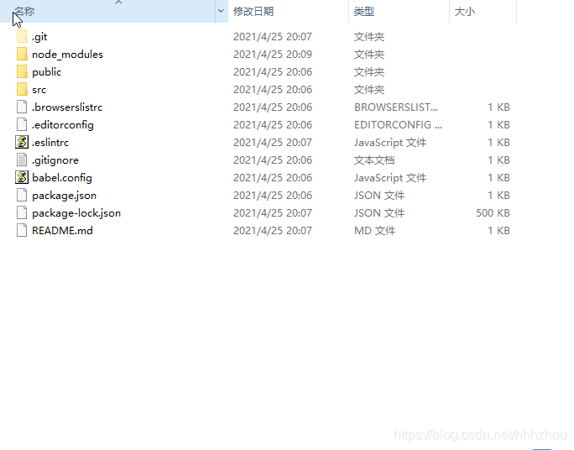Screen dimensions: 574x450
Task: Select the file name package-lock.json
Action: [x=76, y=213]
